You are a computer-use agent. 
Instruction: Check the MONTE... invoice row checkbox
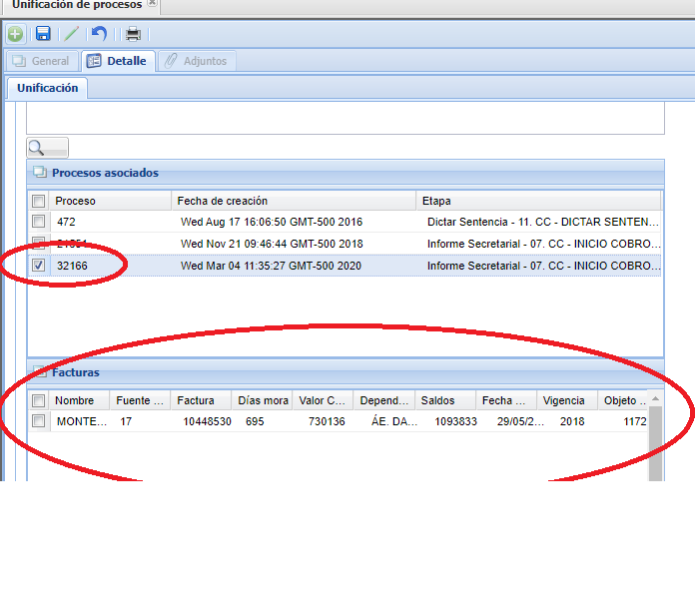pyautogui.click(x=38, y=421)
